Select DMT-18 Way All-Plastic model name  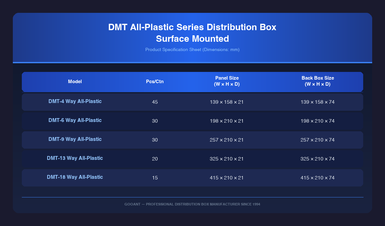(x=75, y=177)
